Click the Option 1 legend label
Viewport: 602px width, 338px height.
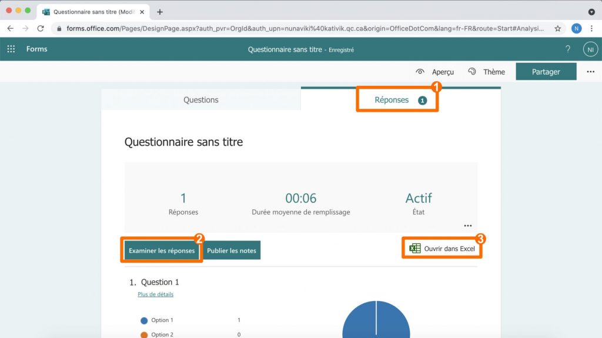tap(162, 320)
